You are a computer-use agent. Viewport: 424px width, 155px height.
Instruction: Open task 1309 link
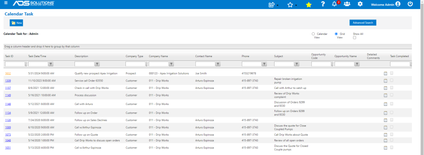pyautogui.click(x=8, y=81)
